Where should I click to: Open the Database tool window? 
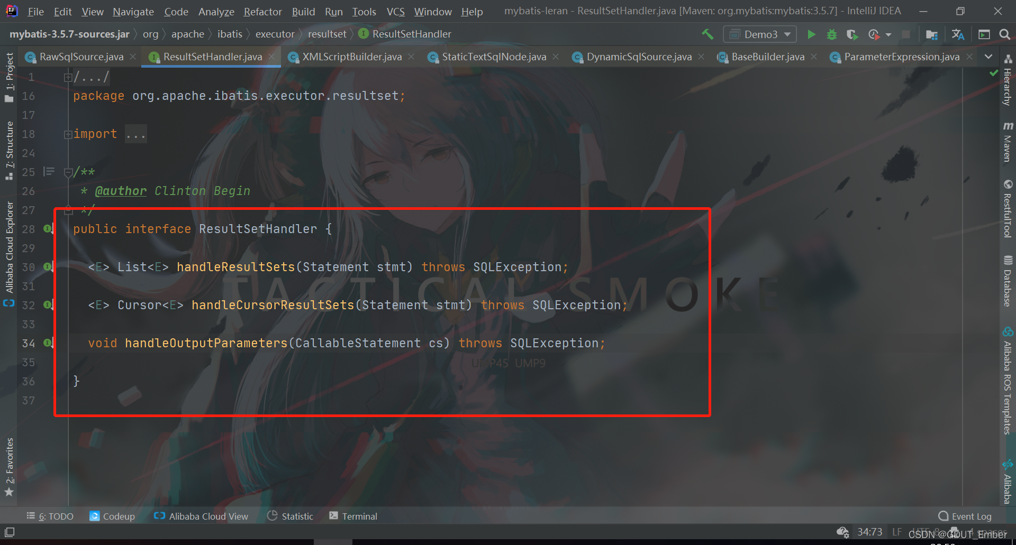[x=1008, y=281]
